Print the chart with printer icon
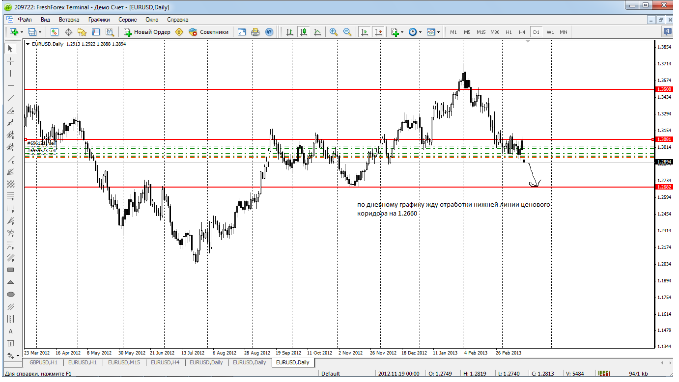 pyautogui.click(x=255, y=32)
